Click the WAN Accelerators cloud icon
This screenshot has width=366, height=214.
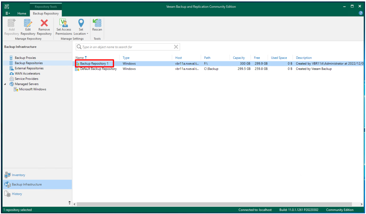tap(12, 73)
